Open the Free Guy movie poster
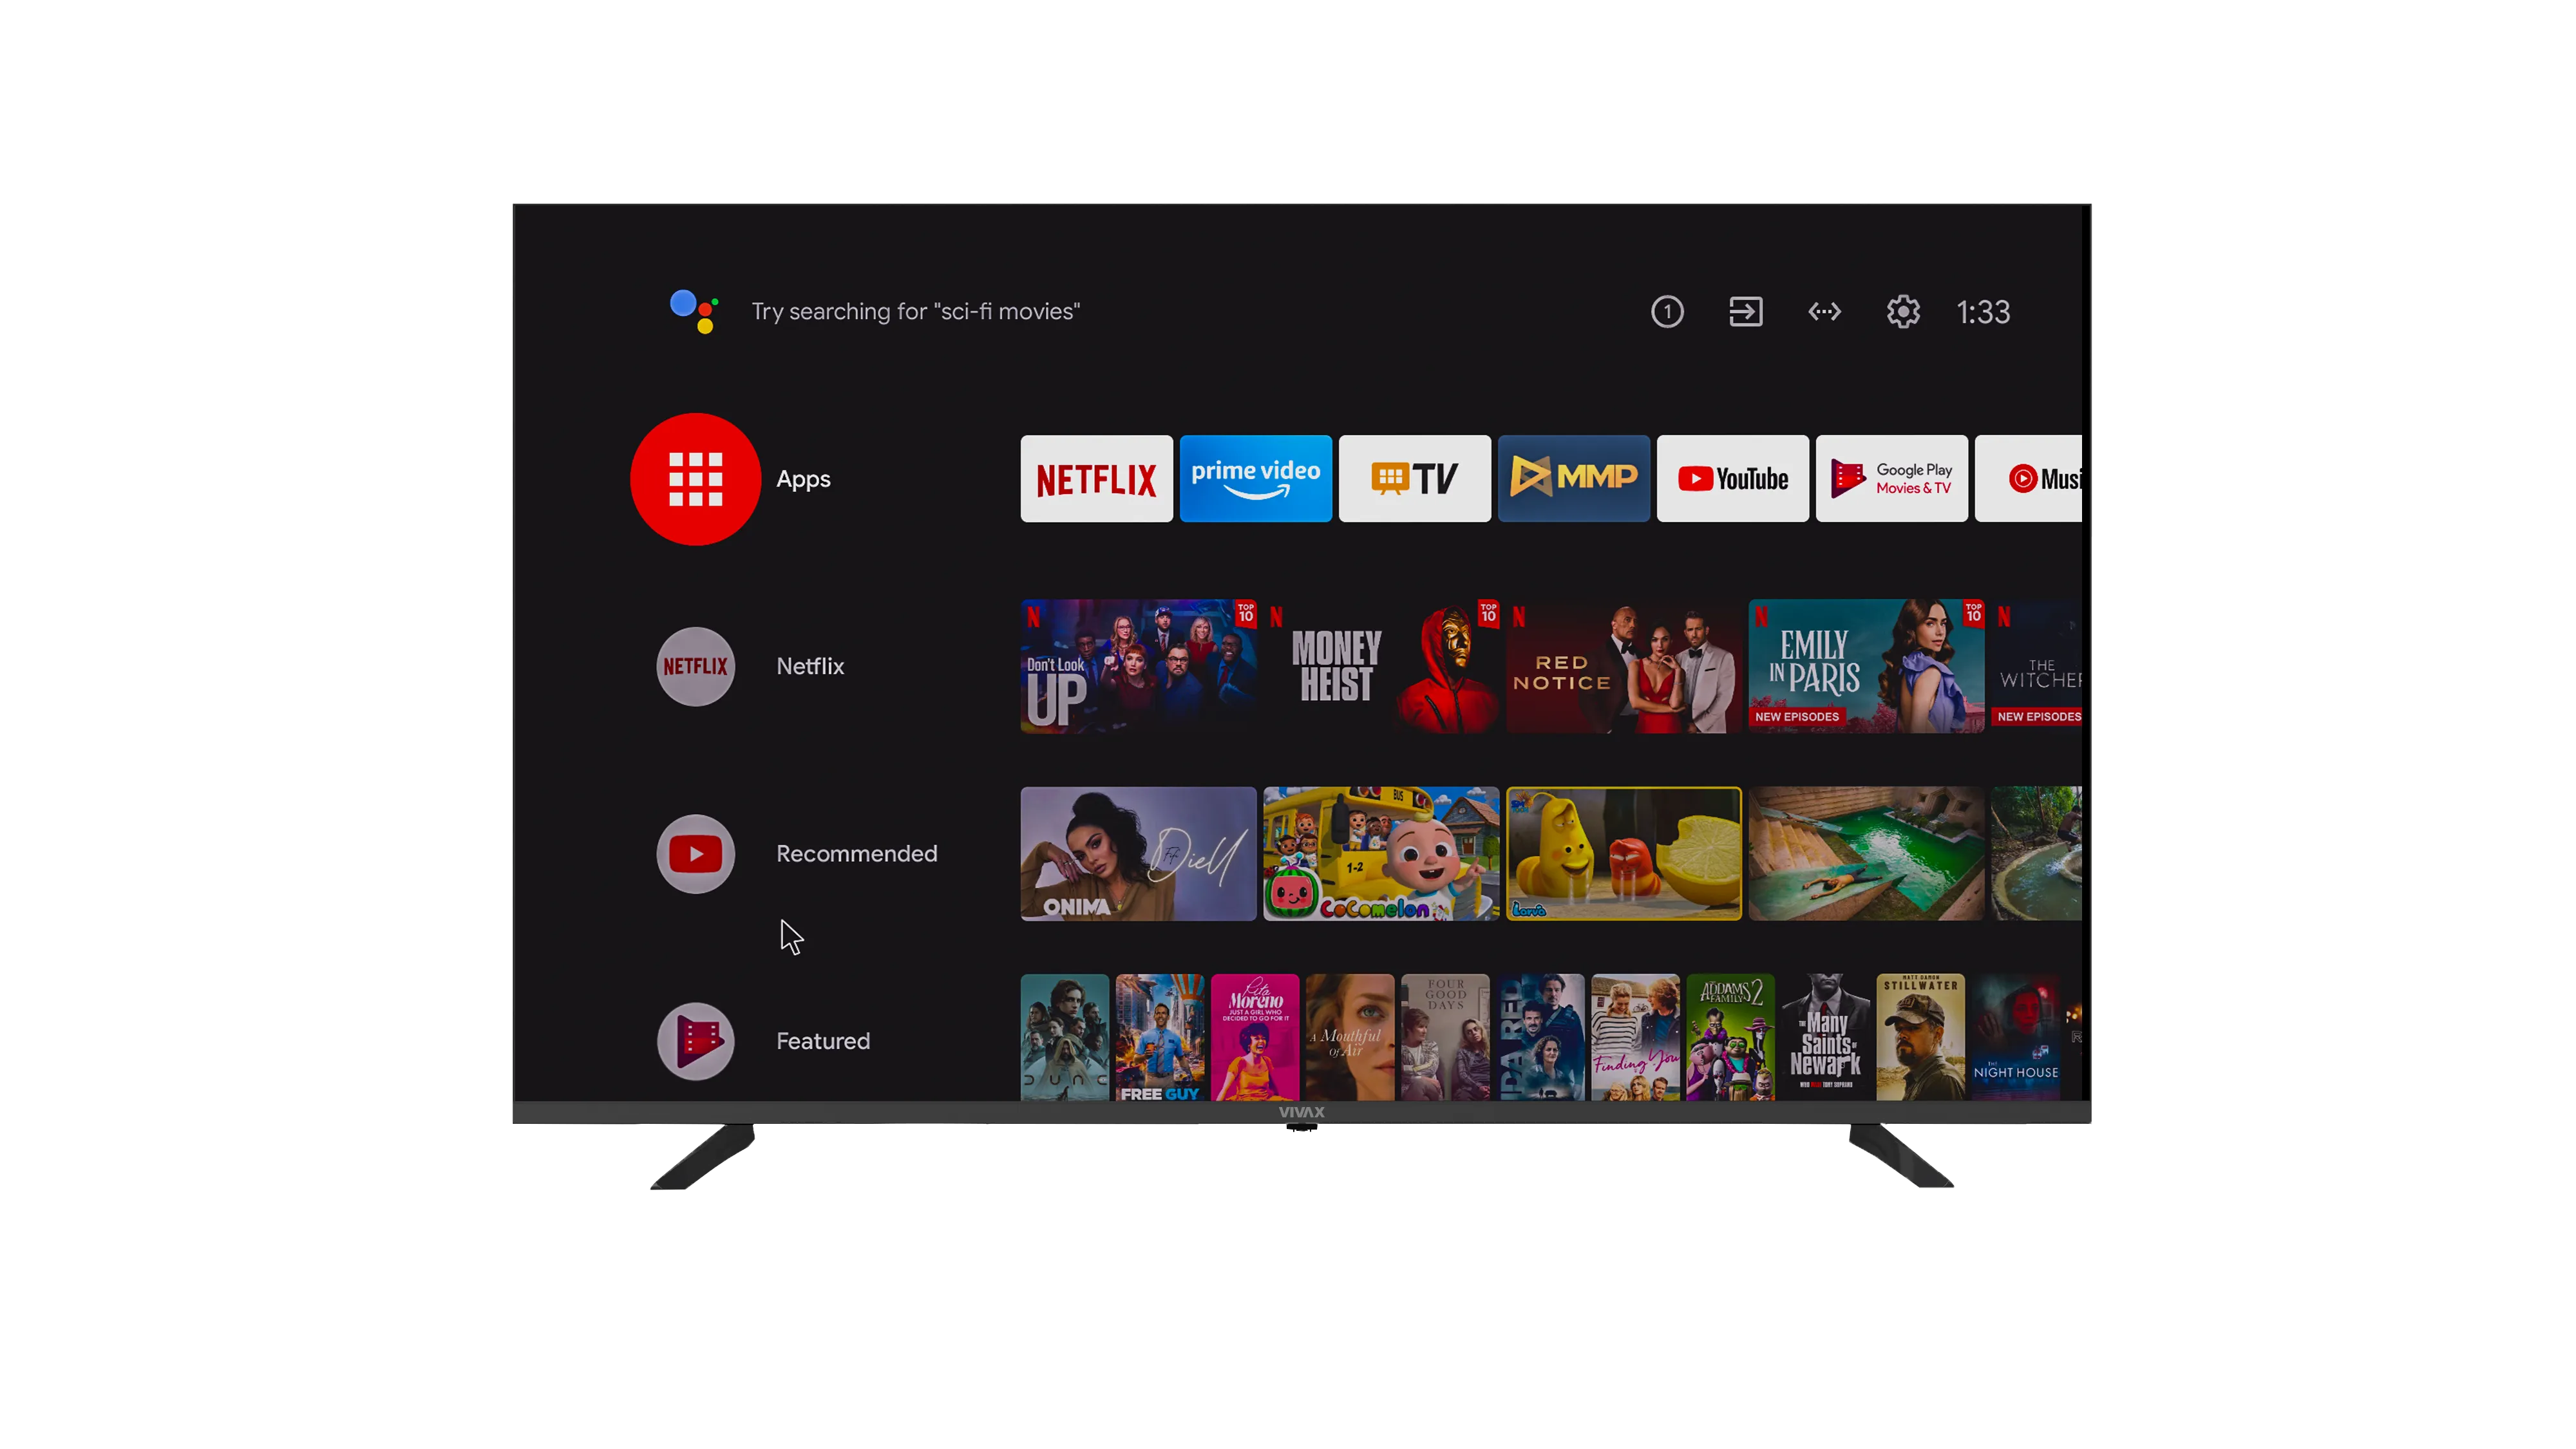 point(1160,1037)
